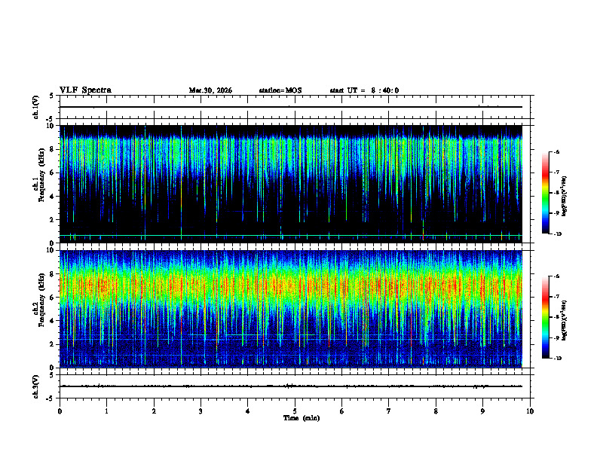Click time axis tick label 1

pos(106,411)
